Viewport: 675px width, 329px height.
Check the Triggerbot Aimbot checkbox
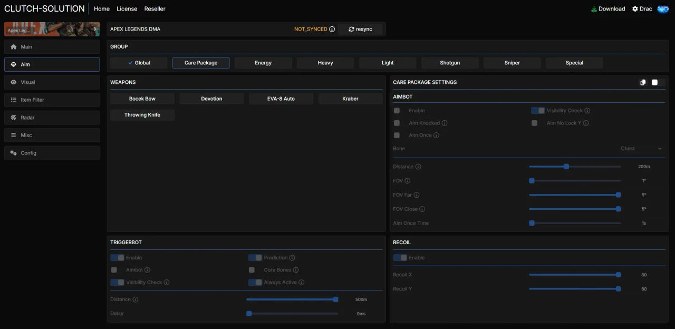tap(114, 270)
